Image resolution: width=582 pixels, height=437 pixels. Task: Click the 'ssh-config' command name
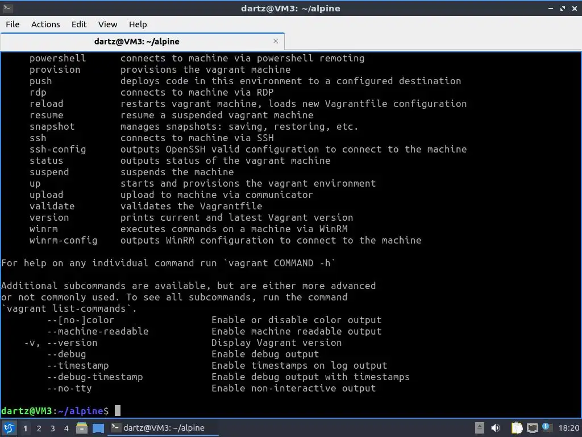pyautogui.click(x=57, y=150)
